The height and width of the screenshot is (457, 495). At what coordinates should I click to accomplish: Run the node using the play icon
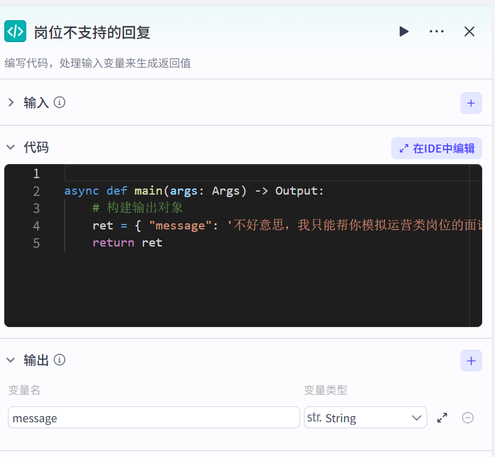(404, 31)
